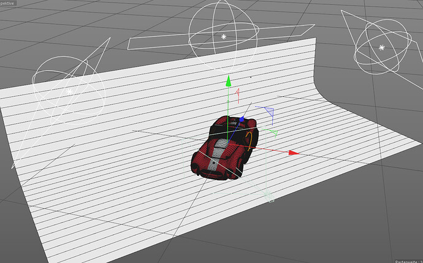This screenshot has width=423, height=263.
Task: Select the red sports car model
Action: [x=224, y=148]
